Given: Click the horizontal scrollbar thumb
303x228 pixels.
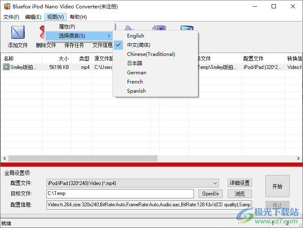Looking at the screenshot, I should [83, 159].
